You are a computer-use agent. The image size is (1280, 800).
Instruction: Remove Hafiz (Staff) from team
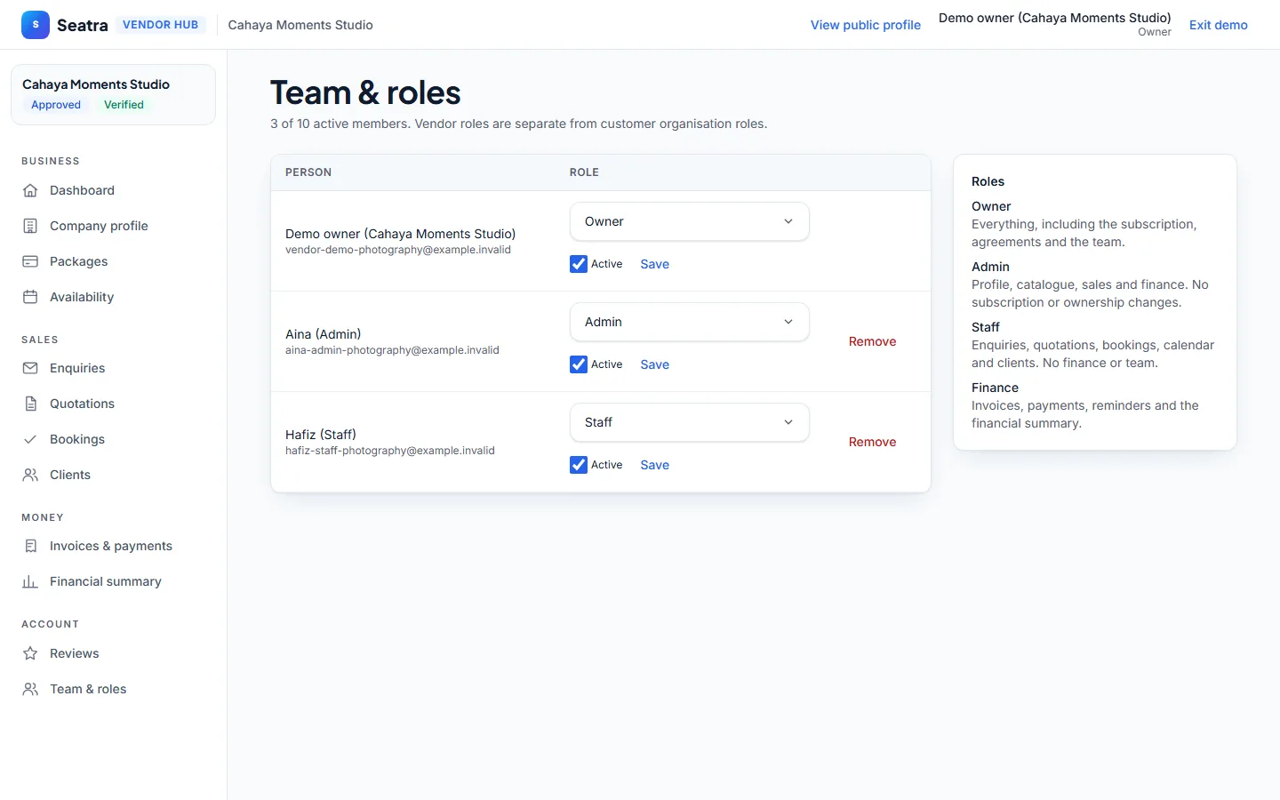click(873, 442)
